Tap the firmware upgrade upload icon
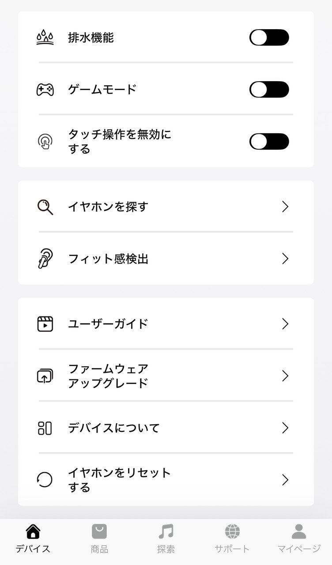This screenshot has height=565, width=332. pos(45,376)
